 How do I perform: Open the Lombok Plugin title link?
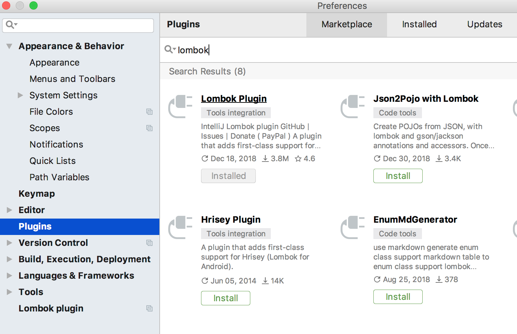[234, 99]
